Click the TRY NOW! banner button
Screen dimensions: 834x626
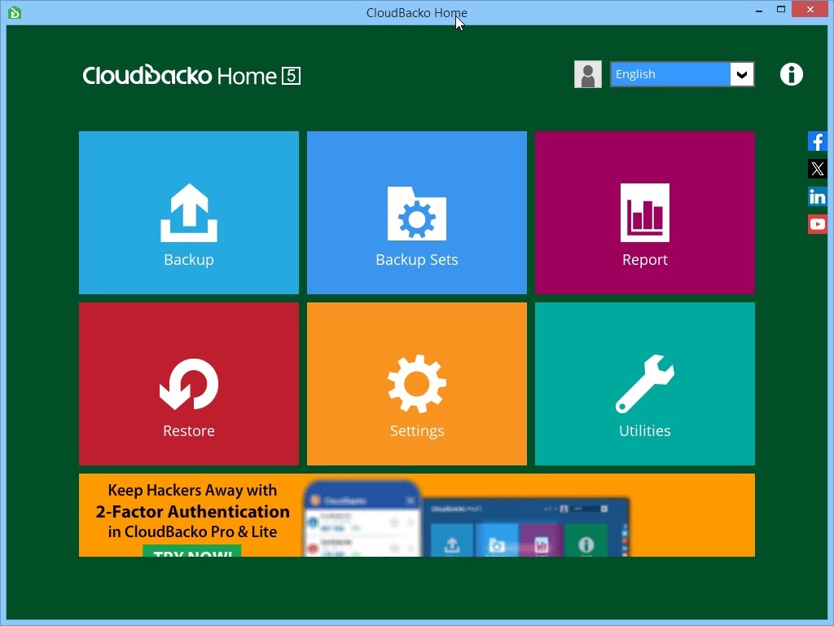click(192, 552)
